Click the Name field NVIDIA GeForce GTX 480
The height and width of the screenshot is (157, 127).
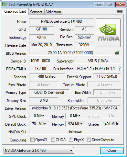(61, 21)
